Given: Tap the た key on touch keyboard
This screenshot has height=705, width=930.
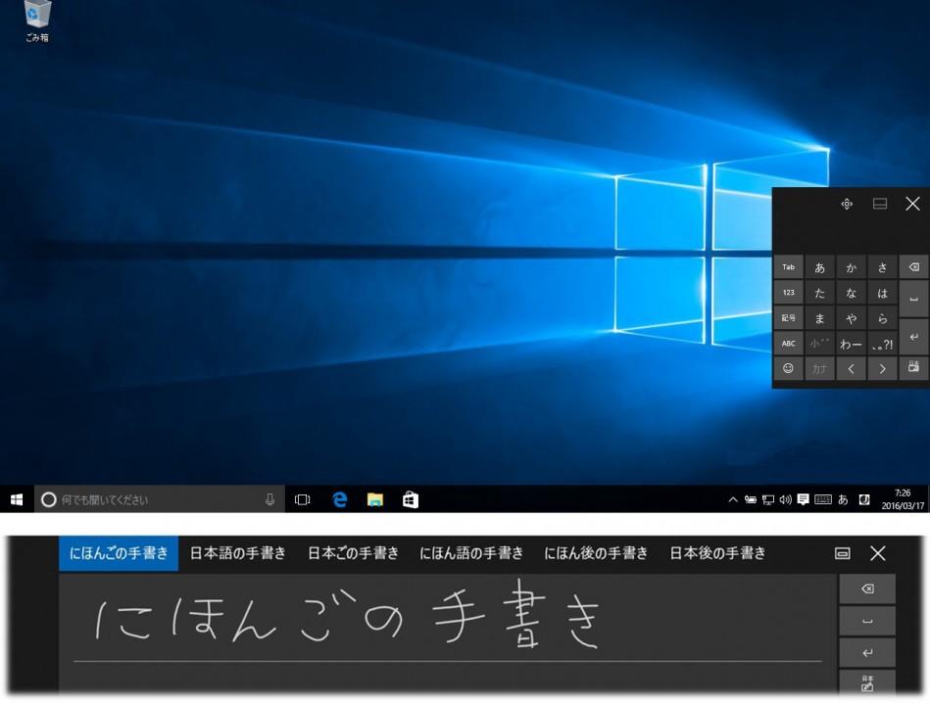Looking at the screenshot, I should tap(819, 293).
